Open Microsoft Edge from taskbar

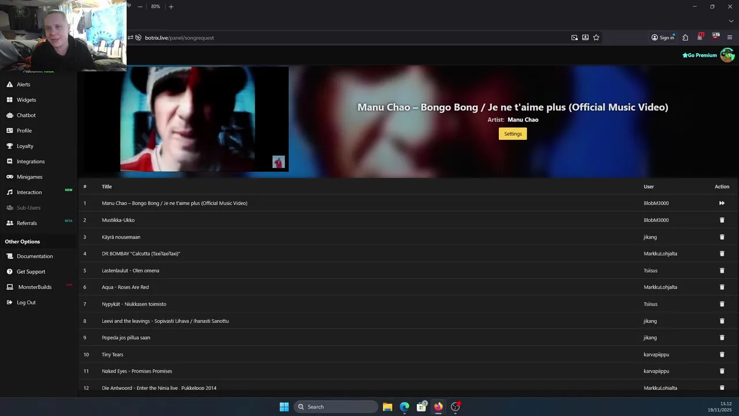(405, 407)
